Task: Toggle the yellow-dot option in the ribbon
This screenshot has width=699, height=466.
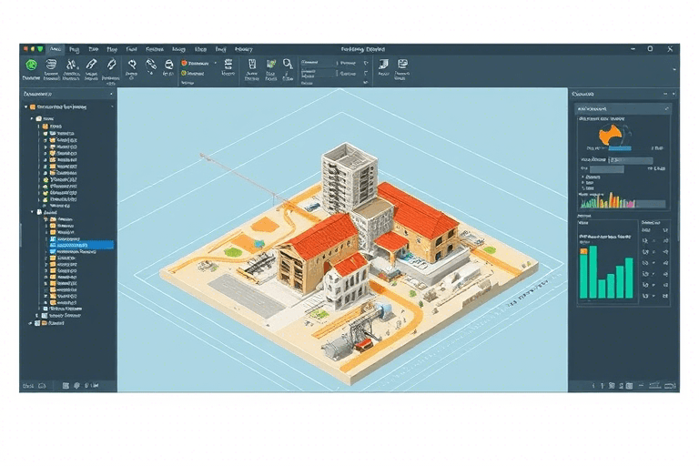Action: tap(185, 74)
